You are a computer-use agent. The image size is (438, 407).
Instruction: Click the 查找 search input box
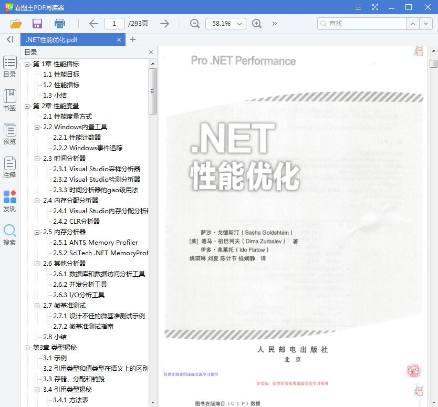tap(362, 24)
